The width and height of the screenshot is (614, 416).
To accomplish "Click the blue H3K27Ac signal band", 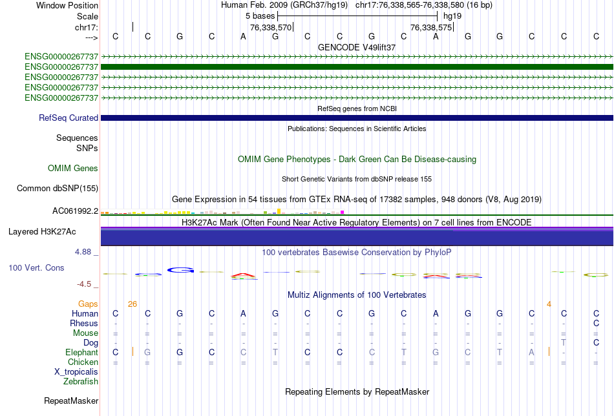I will 357,236.
